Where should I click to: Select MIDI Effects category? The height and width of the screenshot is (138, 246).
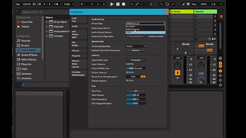pos(28,60)
